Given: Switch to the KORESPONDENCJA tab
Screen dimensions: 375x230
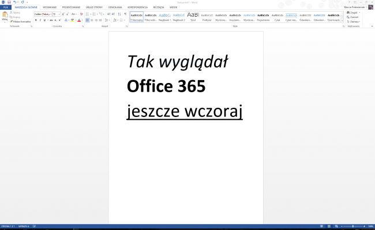Looking at the screenshot, I should point(137,7).
